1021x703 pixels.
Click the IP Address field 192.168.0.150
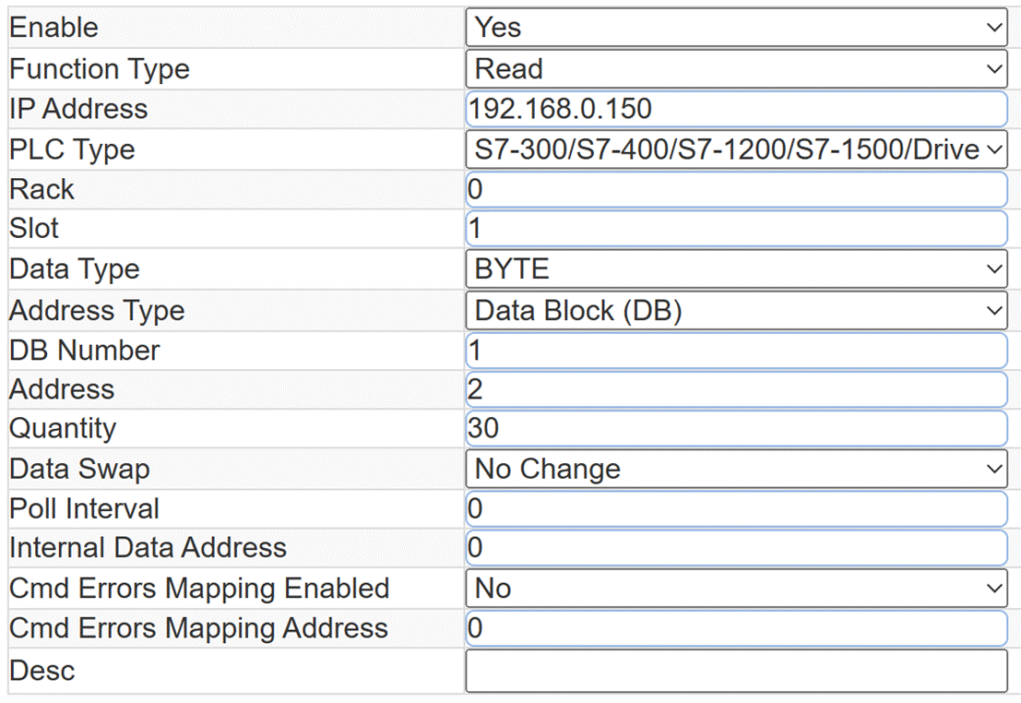tap(736, 109)
